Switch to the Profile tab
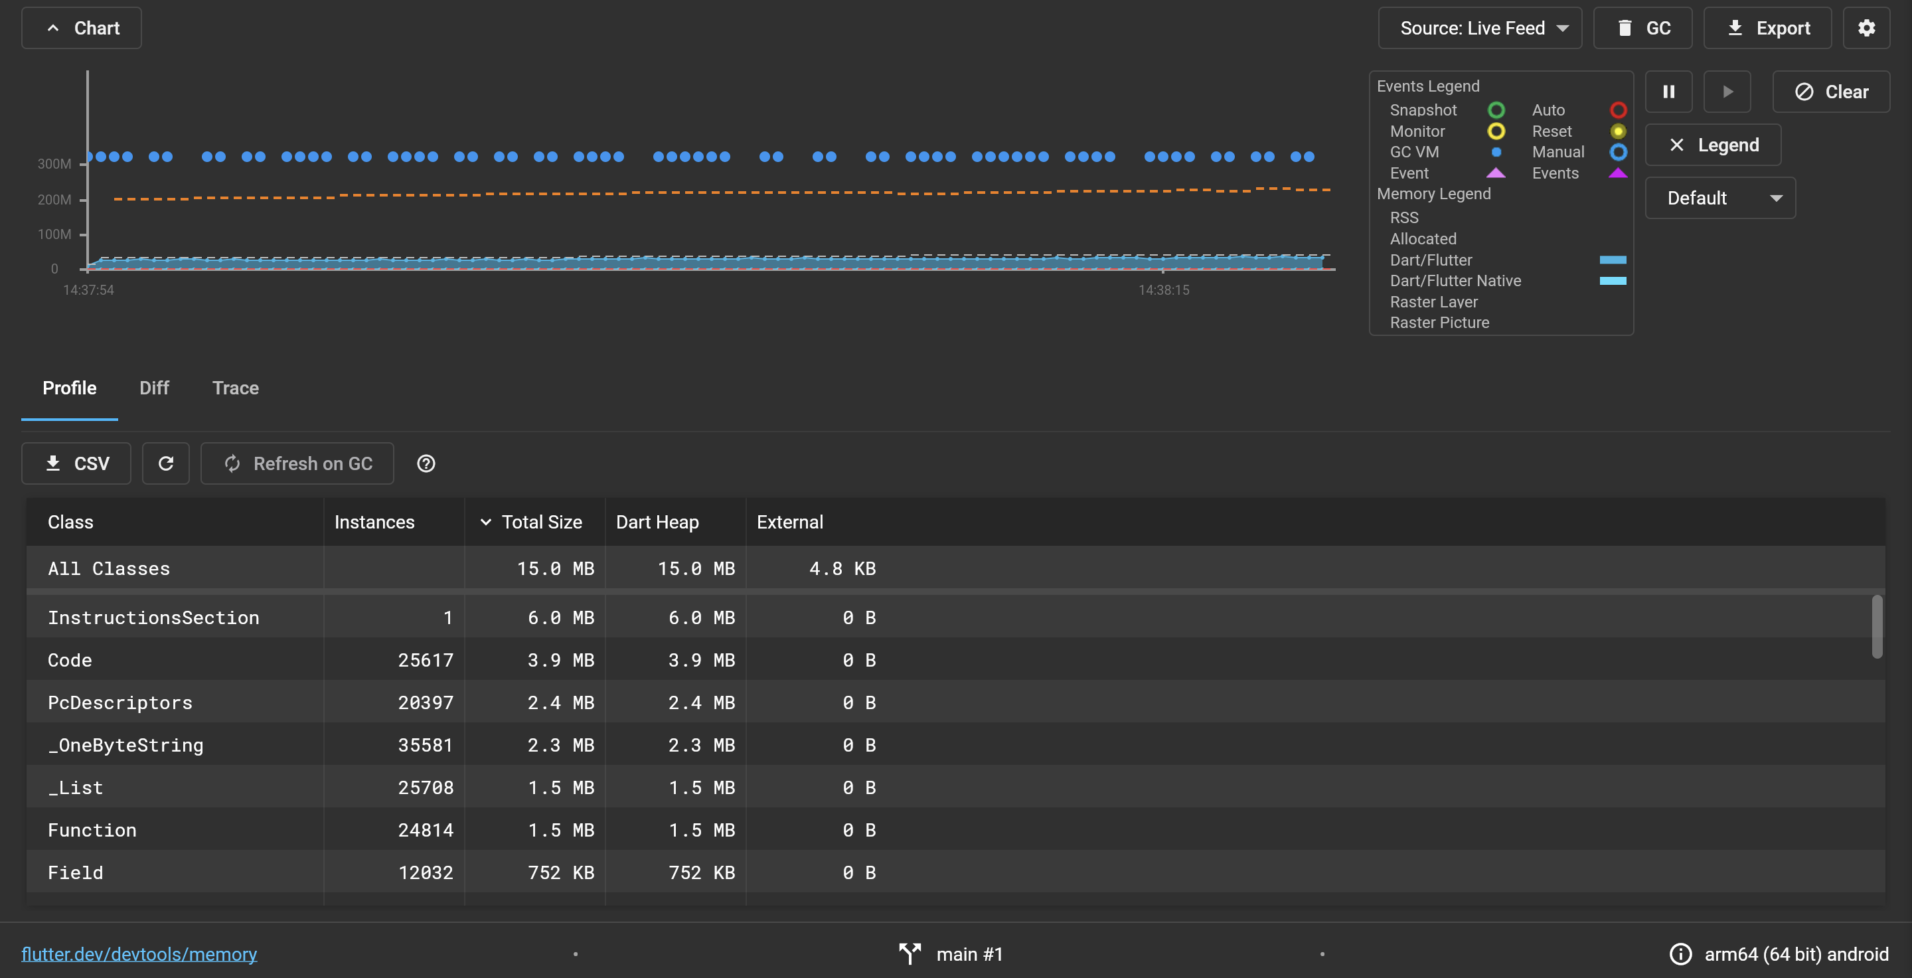Image resolution: width=1912 pixels, height=978 pixels. coord(70,388)
